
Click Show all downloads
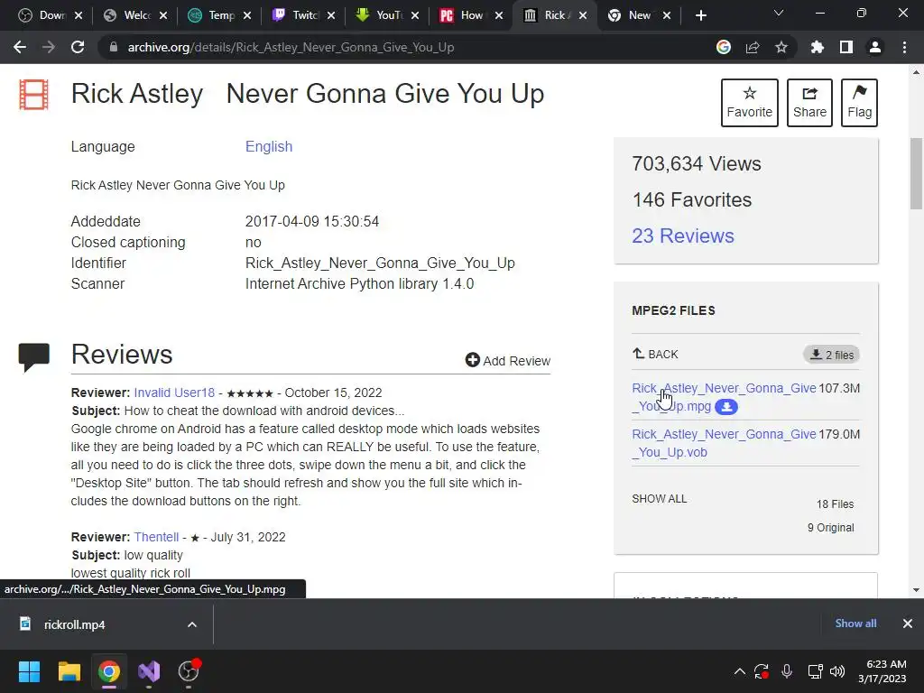tap(855, 624)
